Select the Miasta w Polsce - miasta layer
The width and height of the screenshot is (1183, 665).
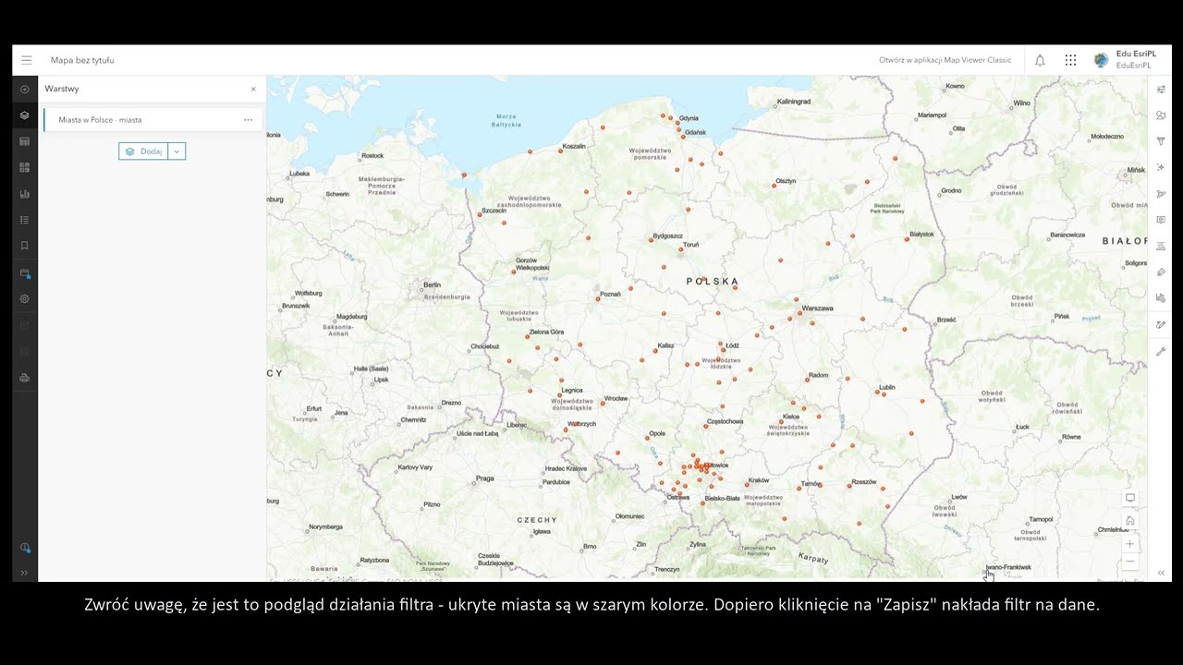(152, 120)
